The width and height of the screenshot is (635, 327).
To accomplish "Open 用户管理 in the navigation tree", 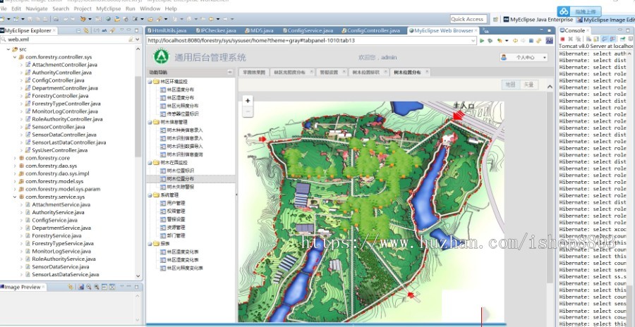I will (176, 203).
